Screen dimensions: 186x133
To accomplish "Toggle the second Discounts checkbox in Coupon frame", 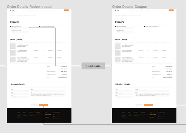I will (145, 26).
